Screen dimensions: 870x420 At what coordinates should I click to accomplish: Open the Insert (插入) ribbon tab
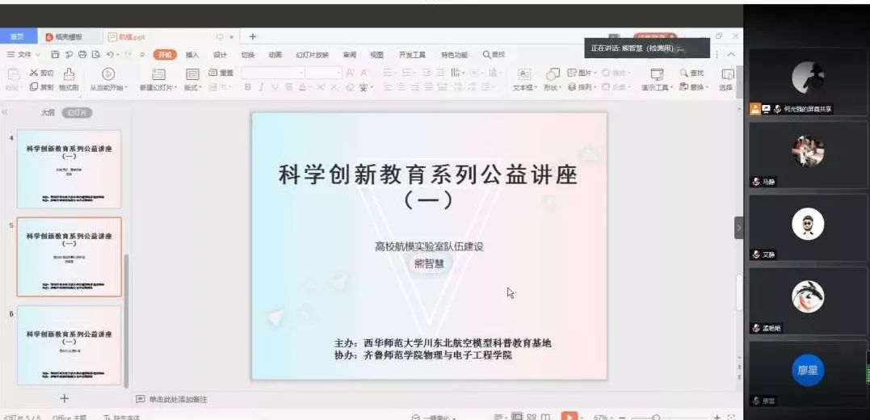191,55
